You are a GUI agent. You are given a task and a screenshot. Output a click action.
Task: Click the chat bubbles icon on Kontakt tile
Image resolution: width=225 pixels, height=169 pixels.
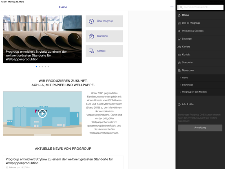tap(91, 51)
